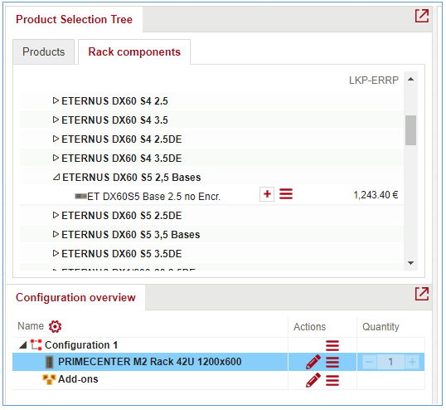Switch to the Products tab
Screen dimensions: 446x410
tap(43, 51)
